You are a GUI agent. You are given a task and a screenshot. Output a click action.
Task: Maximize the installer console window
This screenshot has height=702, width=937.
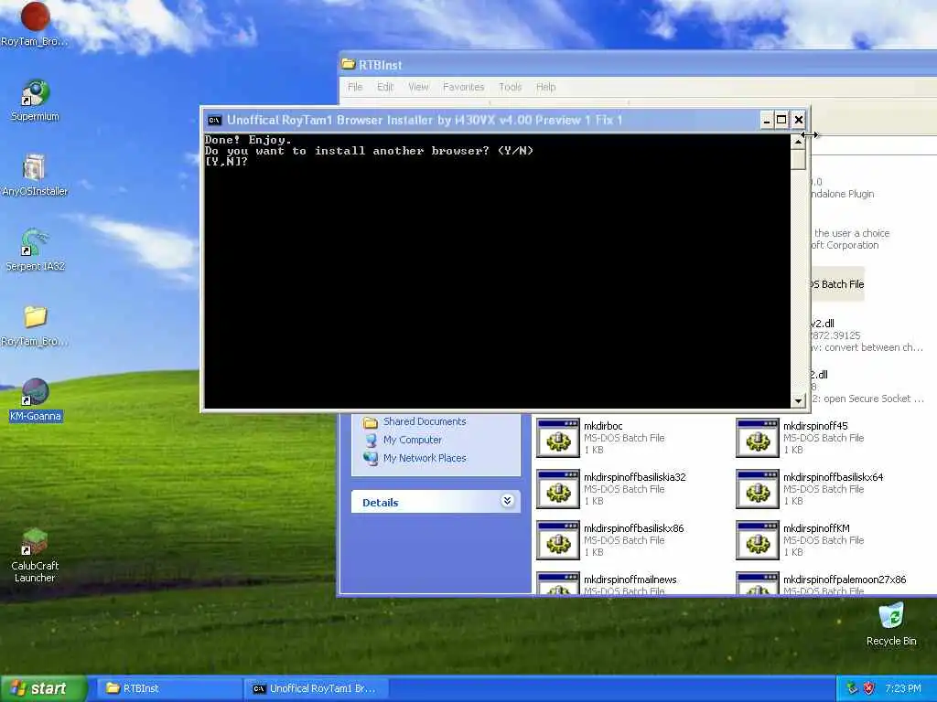[781, 120]
